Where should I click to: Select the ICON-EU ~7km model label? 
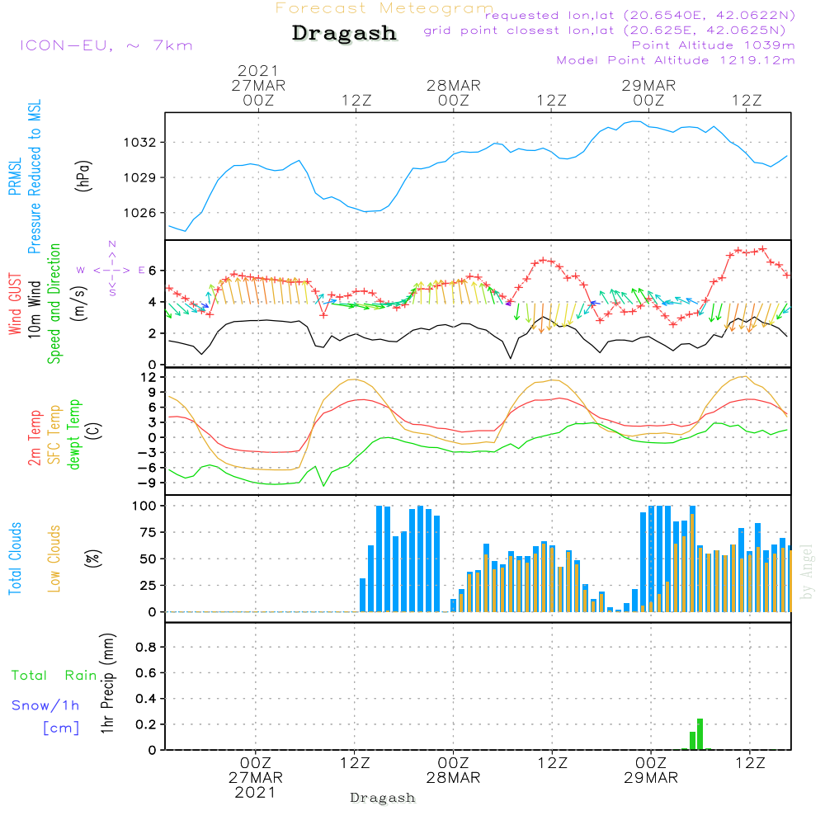(106, 45)
